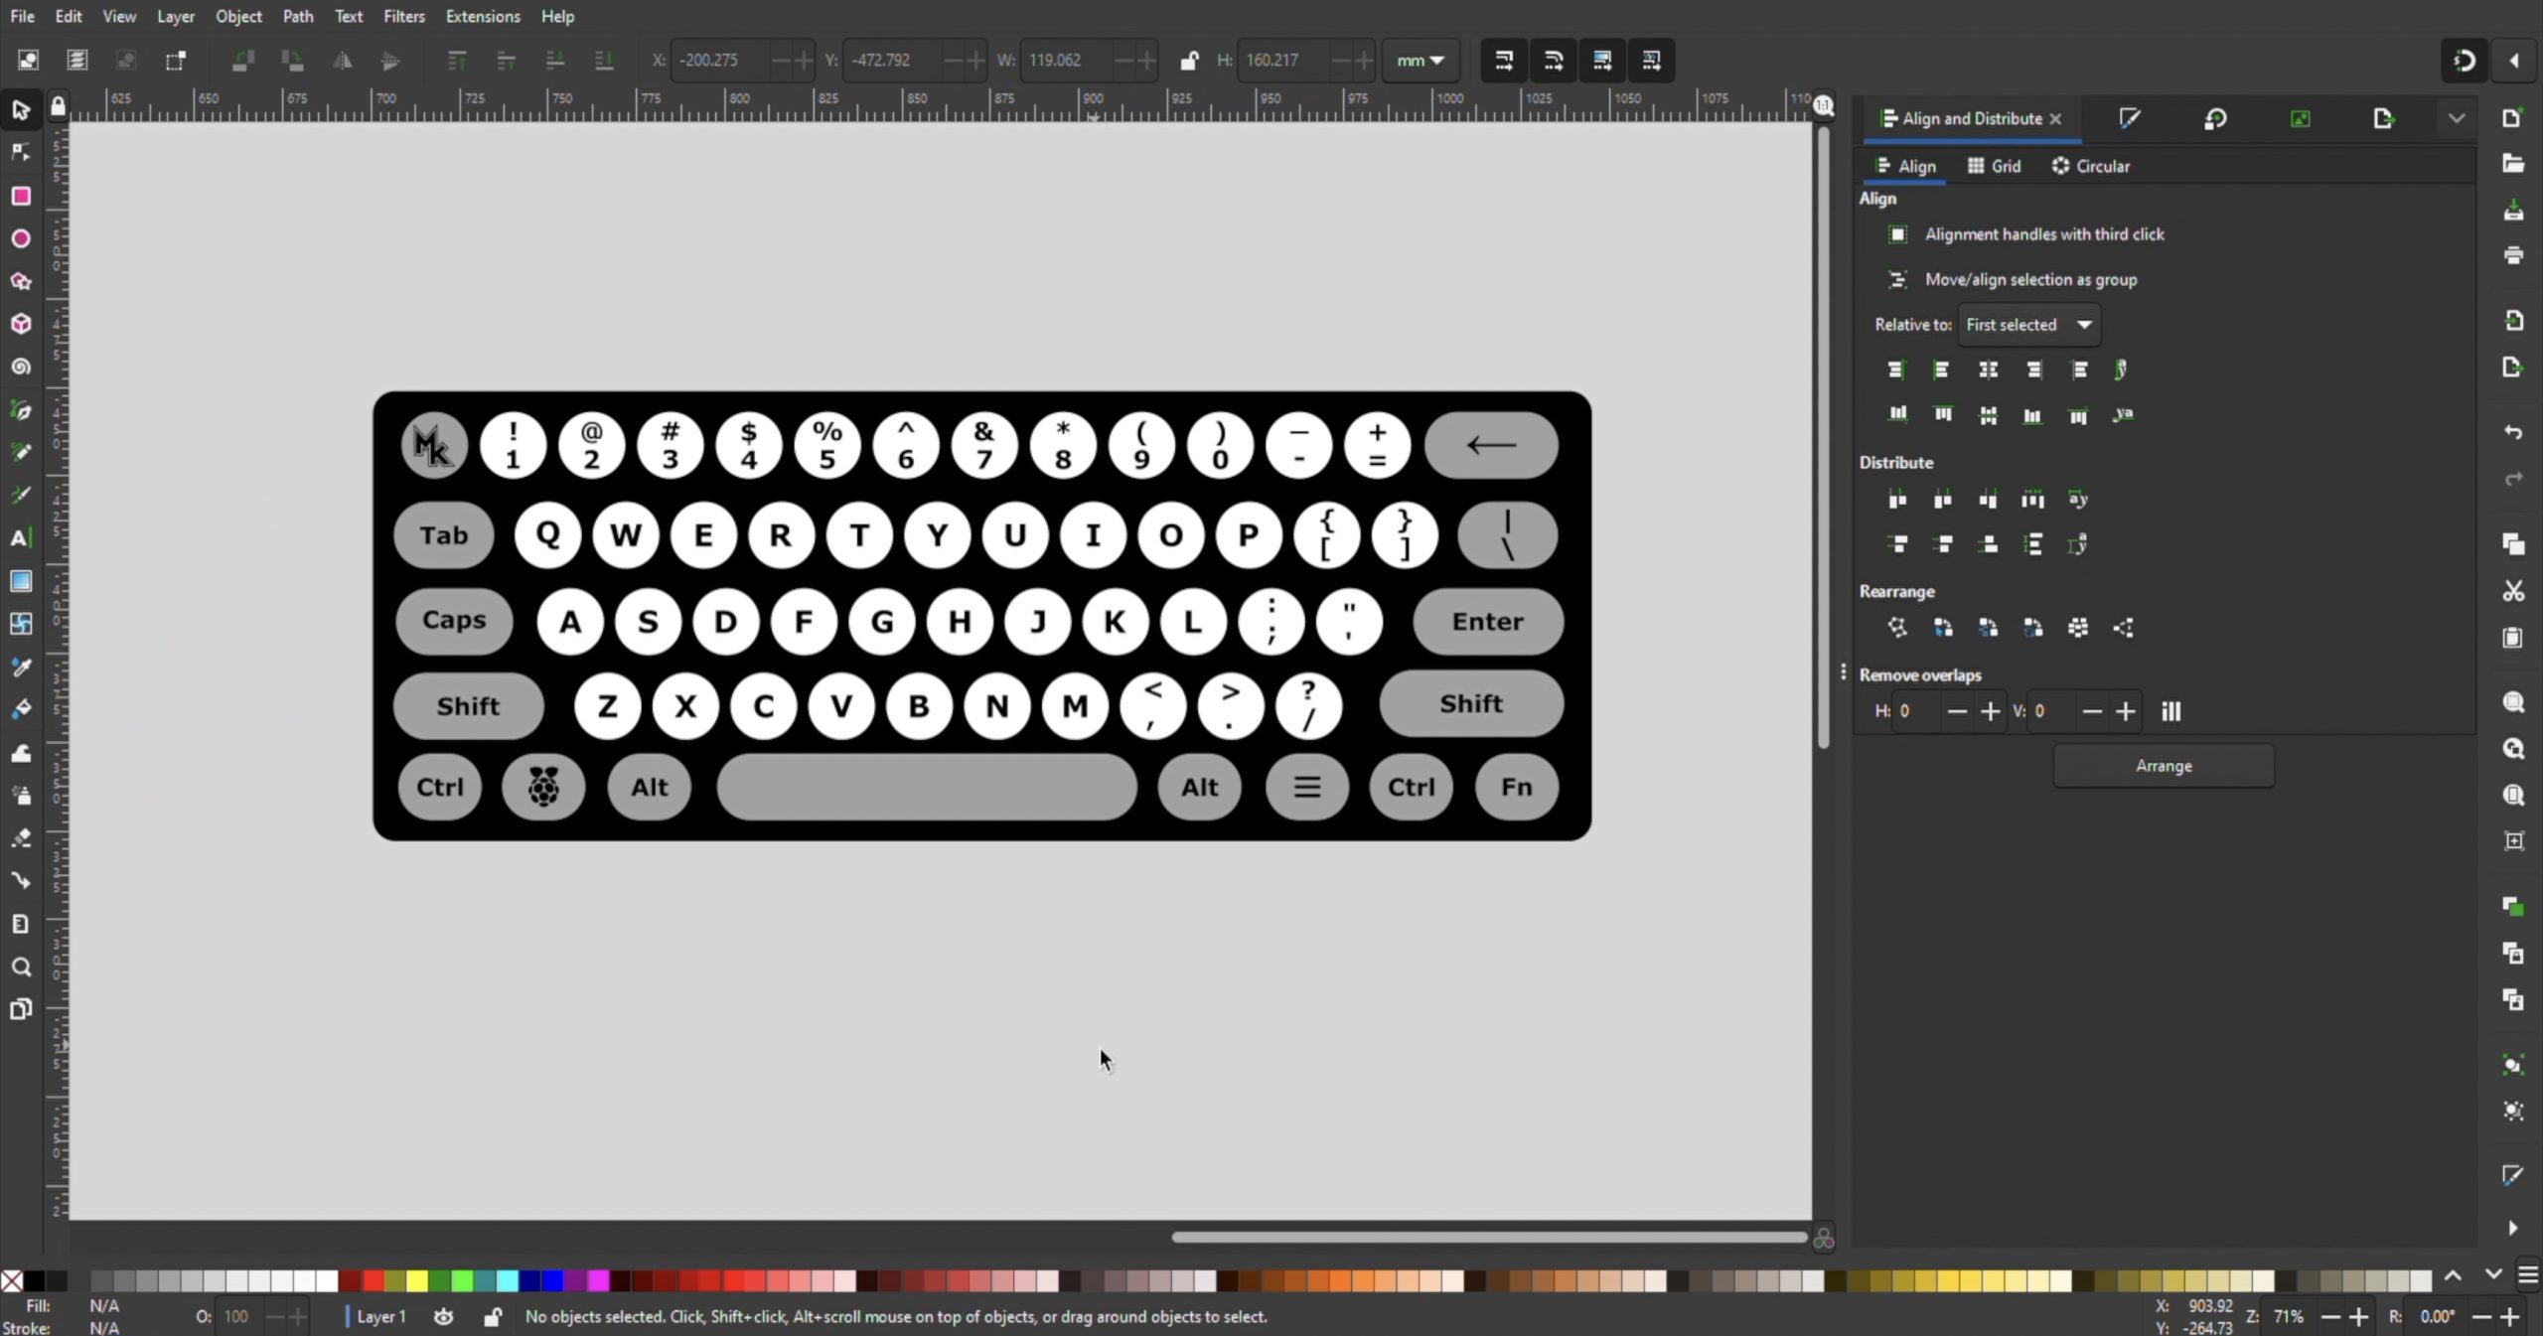Open the Relative to dropdown

coord(2028,325)
